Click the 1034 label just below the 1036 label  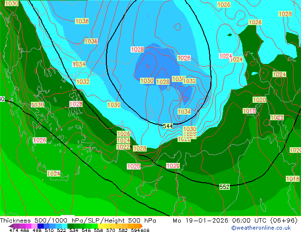pos(79,64)
